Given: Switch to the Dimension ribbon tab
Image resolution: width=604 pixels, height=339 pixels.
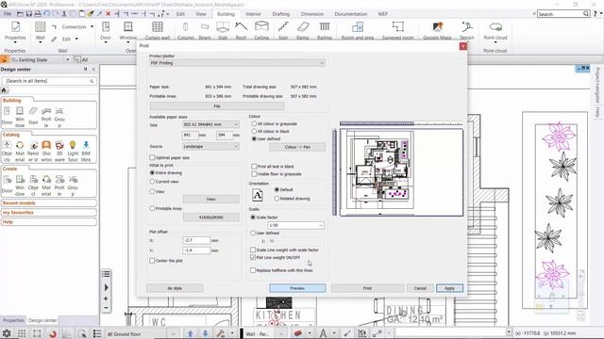Looking at the screenshot, I should (312, 14).
